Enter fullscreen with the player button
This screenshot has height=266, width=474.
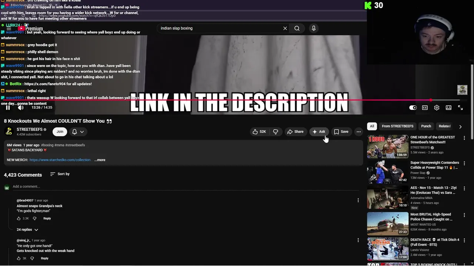(x=460, y=108)
